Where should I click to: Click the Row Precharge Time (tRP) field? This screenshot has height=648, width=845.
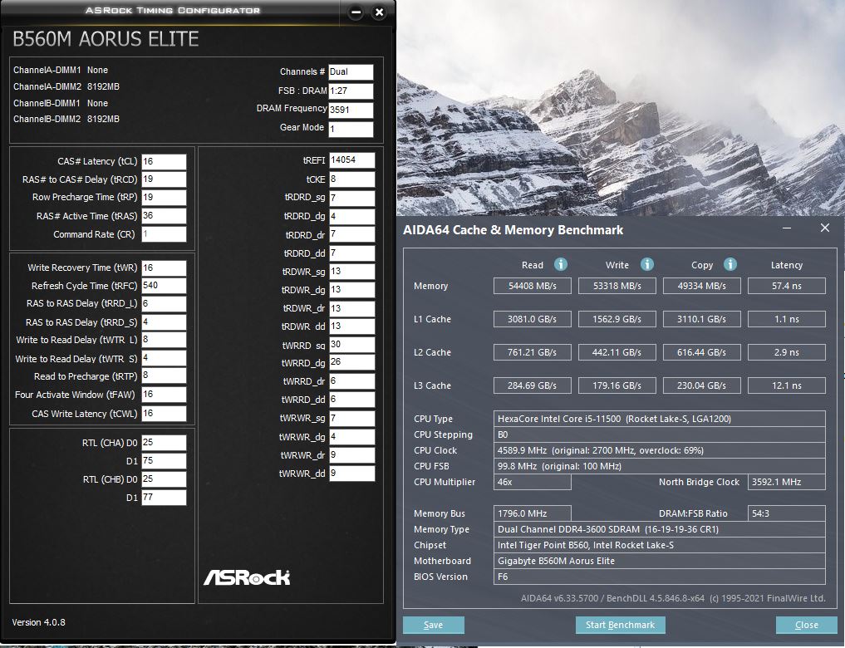click(164, 197)
